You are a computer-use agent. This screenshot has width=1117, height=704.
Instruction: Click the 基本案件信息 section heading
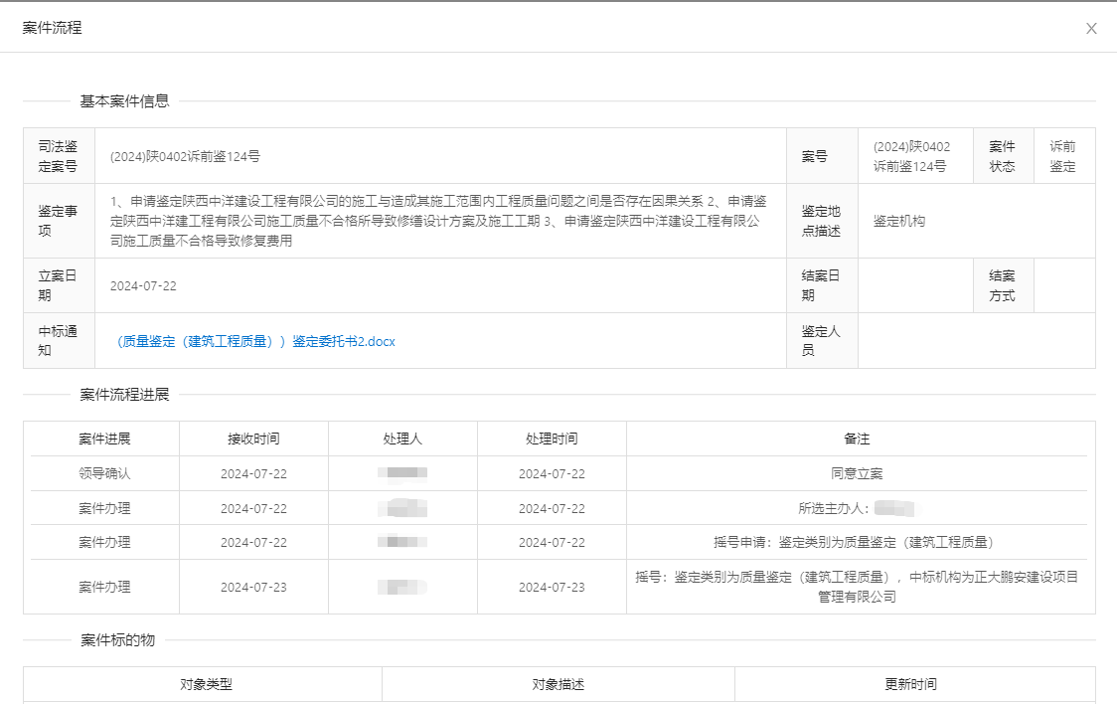click(124, 100)
